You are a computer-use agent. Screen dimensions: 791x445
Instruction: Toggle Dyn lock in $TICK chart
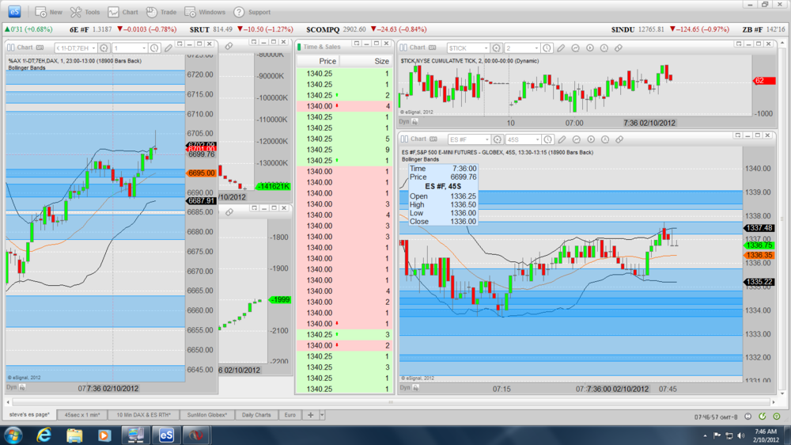pos(414,122)
